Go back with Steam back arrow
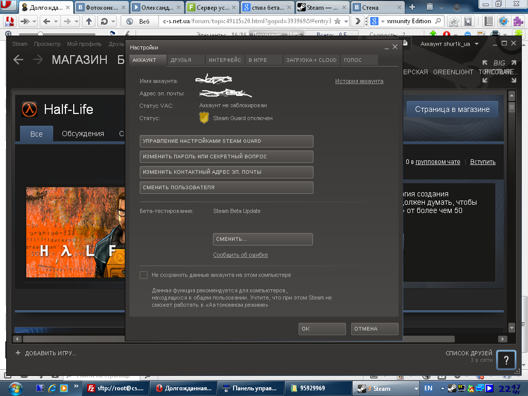The image size is (528, 396). pos(19,60)
